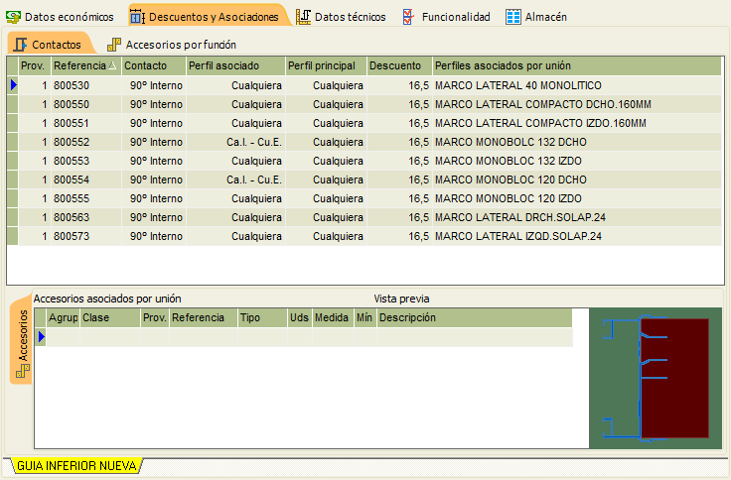Select reference 800553 cell
This screenshot has width=731, height=480.
(x=85, y=161)
